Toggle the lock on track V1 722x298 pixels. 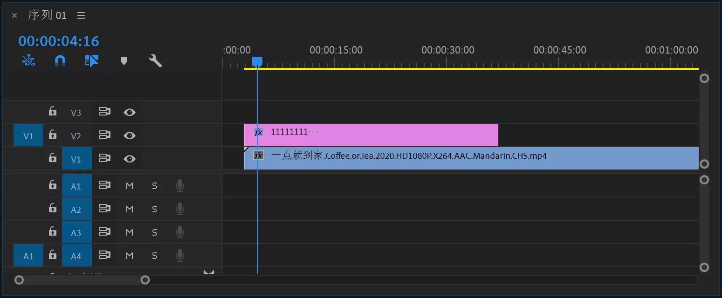[x=53, y=158]
